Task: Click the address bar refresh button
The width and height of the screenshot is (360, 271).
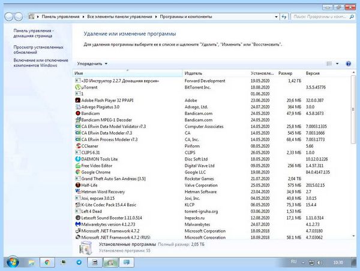Action: pyautogui.click(x=284, y=17)
